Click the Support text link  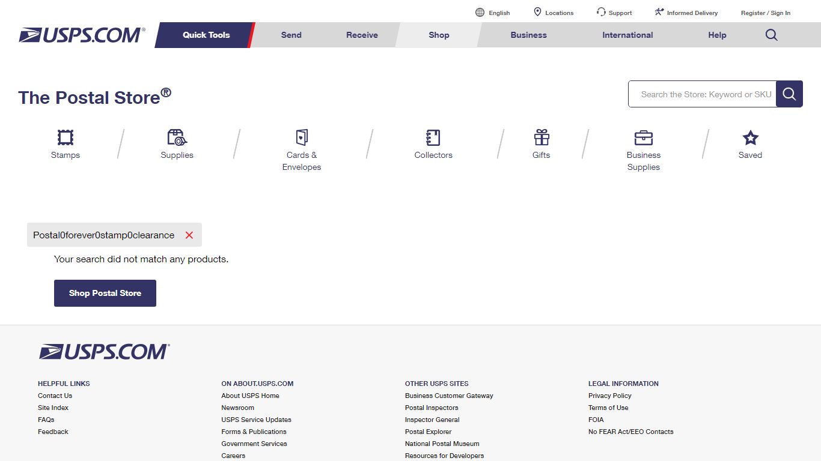[620, 13]
